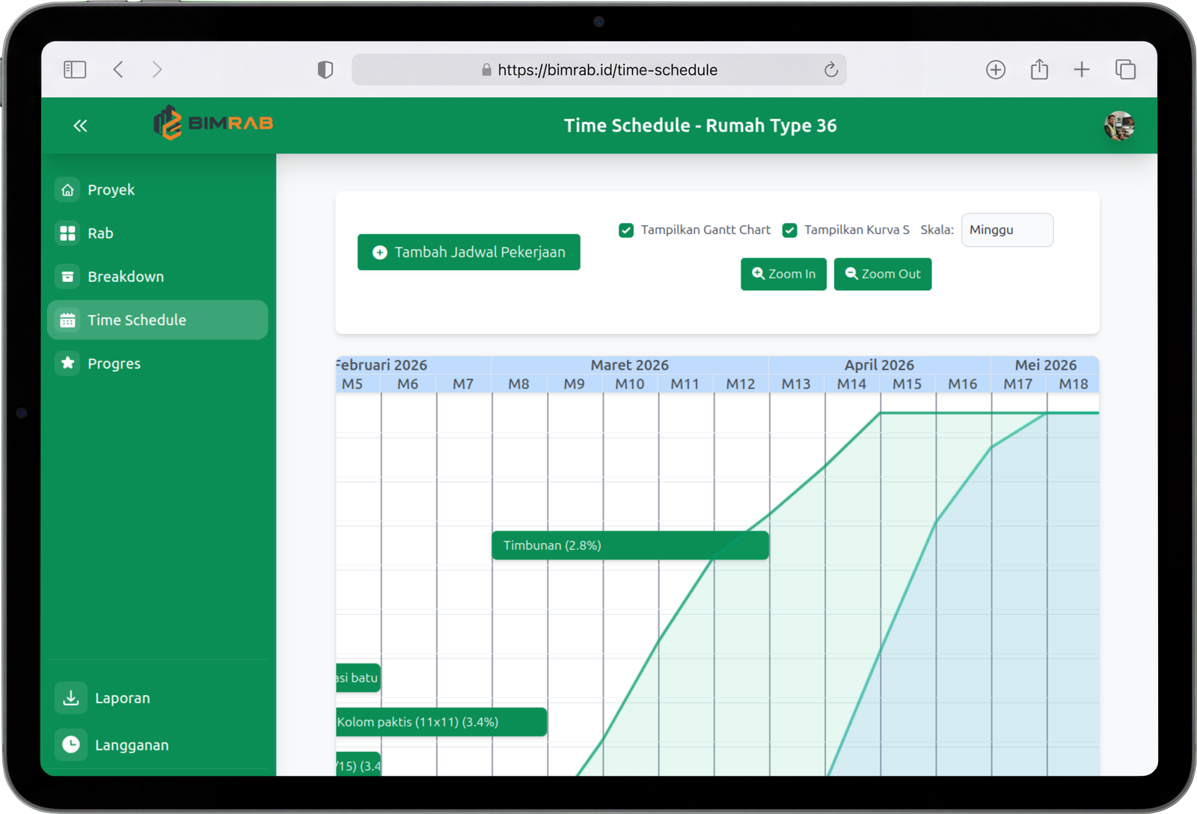Click the Zoom Out button
Viewport: 1197px width, 814px height.
(x=883, y=274)
